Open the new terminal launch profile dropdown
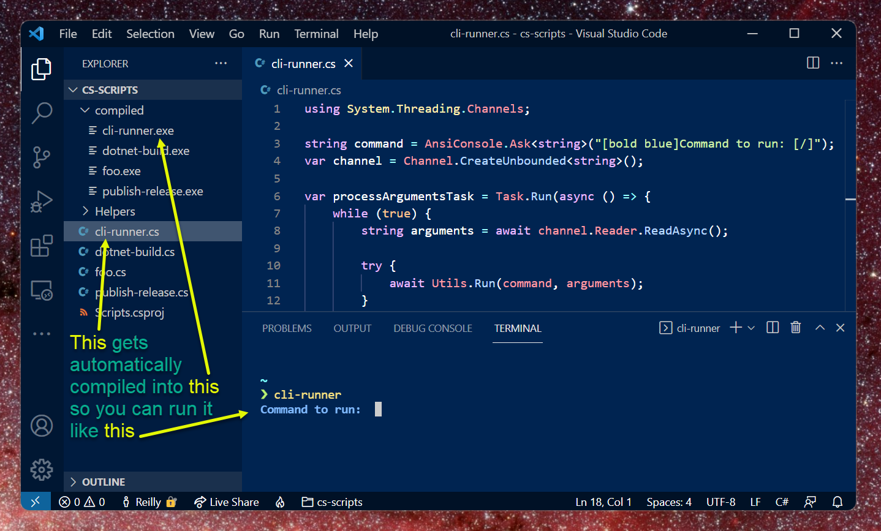This screenshot has width=881, height=531. (x=751, y=328)
